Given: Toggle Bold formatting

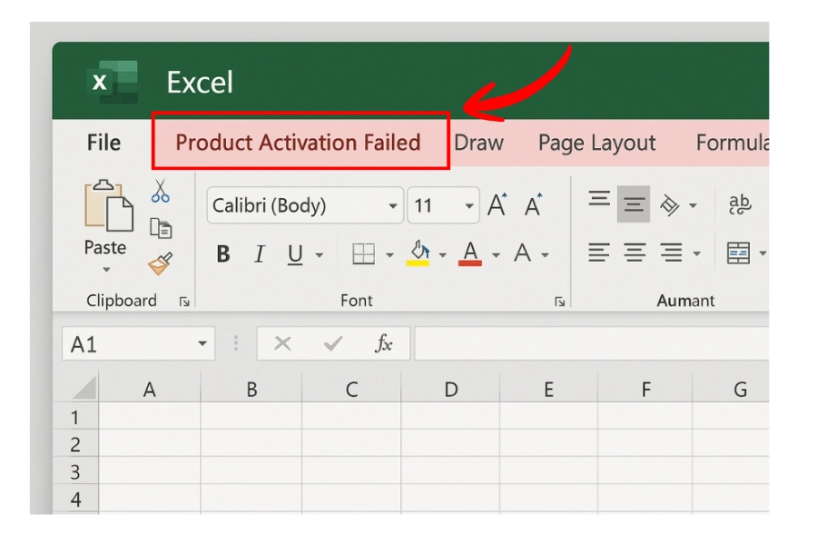Looking at the screenshot, I should pyautogui.click(x=223, y=254).
